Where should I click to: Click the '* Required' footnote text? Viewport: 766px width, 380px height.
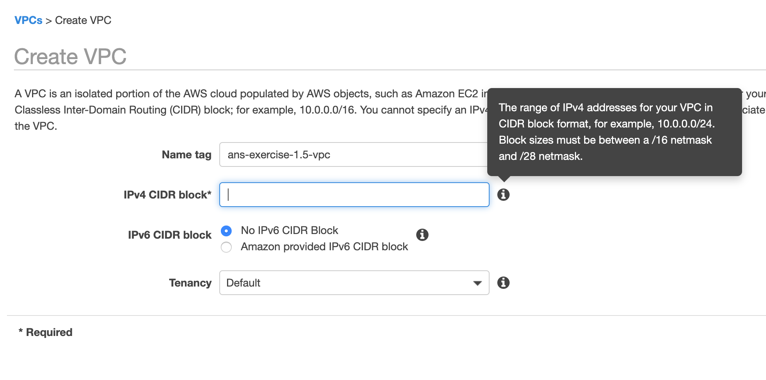pyautogui.click(x=46, y=332)
